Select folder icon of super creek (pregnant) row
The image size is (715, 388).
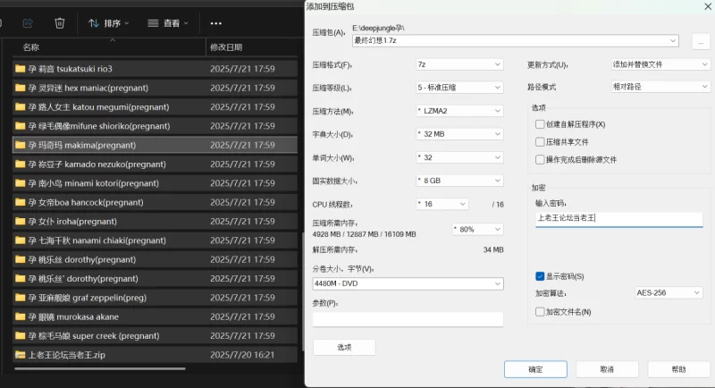coord(20,336)
